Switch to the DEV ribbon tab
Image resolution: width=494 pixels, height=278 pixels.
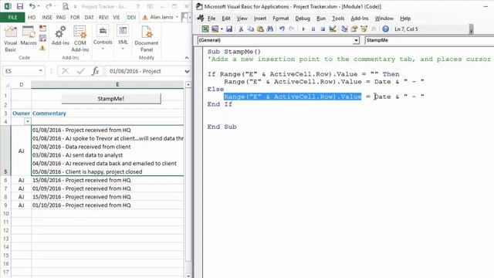pyautogui.click(x=131, y=17)
